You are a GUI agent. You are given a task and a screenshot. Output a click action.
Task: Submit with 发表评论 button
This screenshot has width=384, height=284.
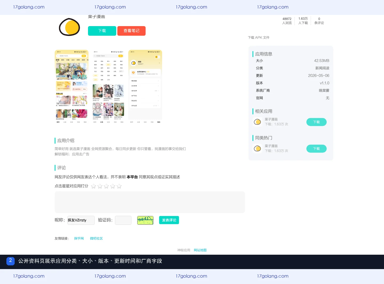(x=169, y=220)
